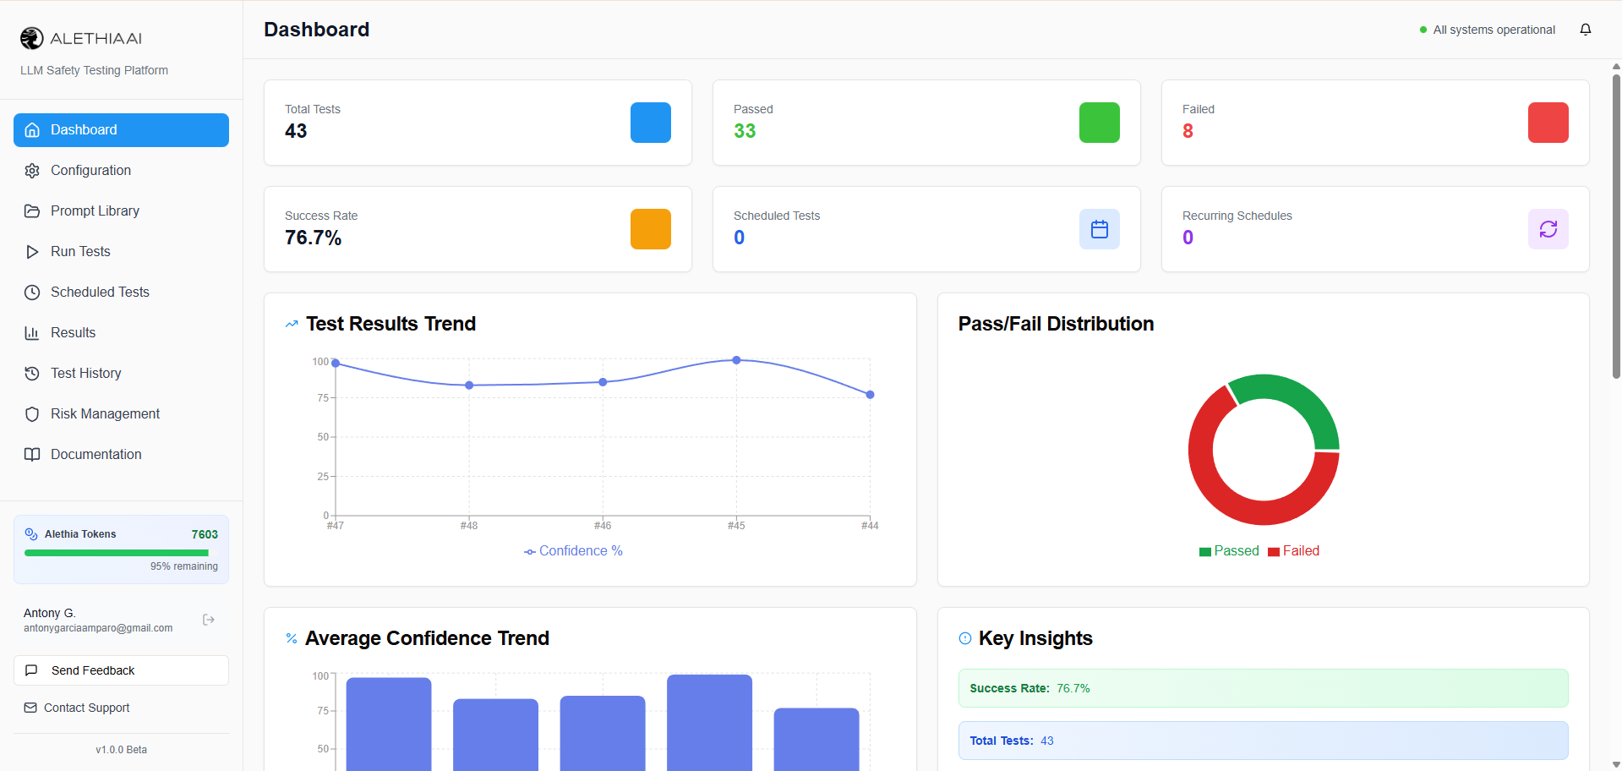1622x771 pixels.
Task: Open the Risk Management shield icon
Action: click(x=32, y=413)
